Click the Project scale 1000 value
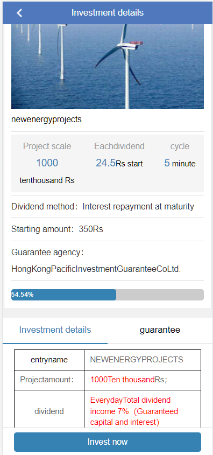The height and width of the screenshot is (455, 213). 47,163
